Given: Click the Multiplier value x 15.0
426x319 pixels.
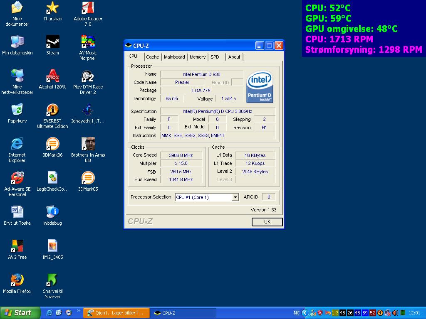Looking at the screenshot, I should click(181, 163).
